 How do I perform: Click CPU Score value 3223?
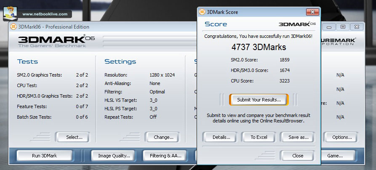pyautogui.click(x=284, y=81)
